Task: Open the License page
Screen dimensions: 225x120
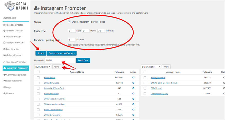Action: 9,94
